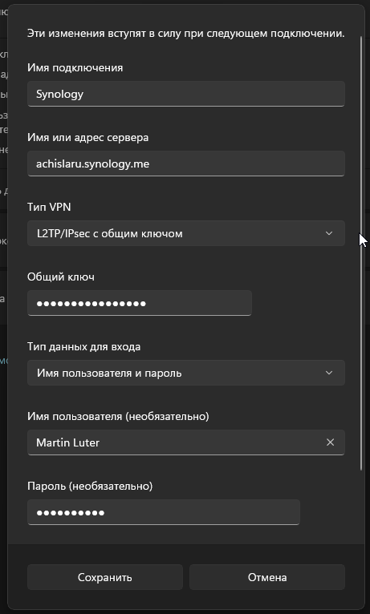Select the Synology connection name field
Viewport: 370px width, 614px height.
pos(186,94)
